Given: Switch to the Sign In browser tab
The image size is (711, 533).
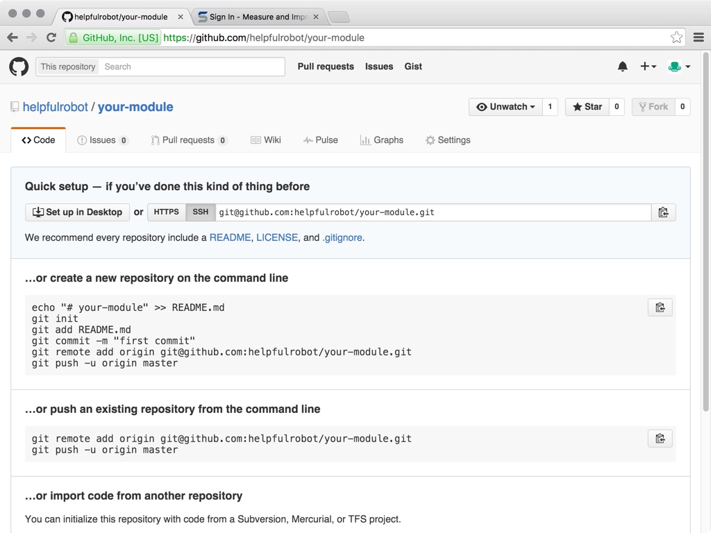Looking at the screenshot, I should (x=258, y=17).
